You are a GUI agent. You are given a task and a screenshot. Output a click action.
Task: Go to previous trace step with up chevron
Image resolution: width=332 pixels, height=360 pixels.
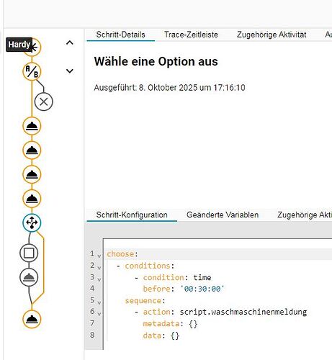[x=70, y=42]
